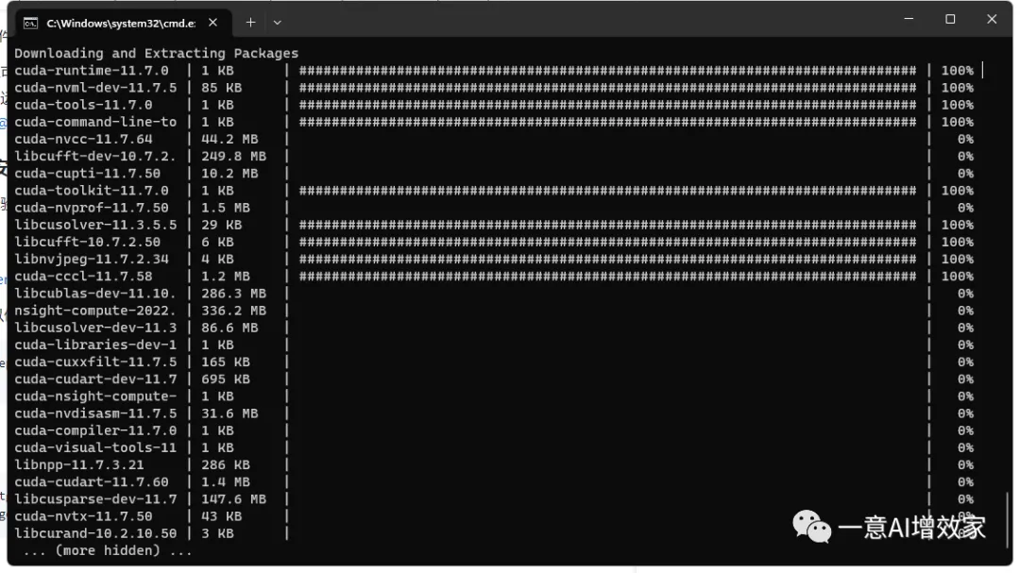This screenshot has height=573, width=1020.
Task: Click the cuda-cccl-11.7.58 100% indicator
Action: click(x=957, y=277)
